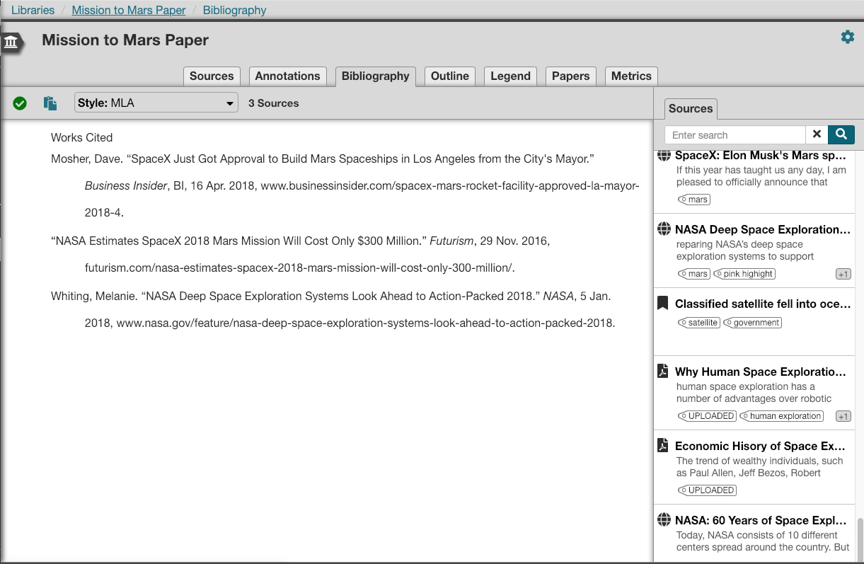Open Why Human Space Exploration source title
Viewport: 864px width, 564px height.
click(x=761, y=372)
